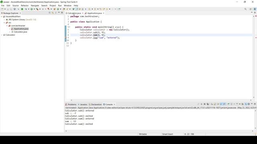This screenshot has height=144, width=257.
Task: Toggle Link with Editor in Package Explorer
Action: click(x=53, y=13)
